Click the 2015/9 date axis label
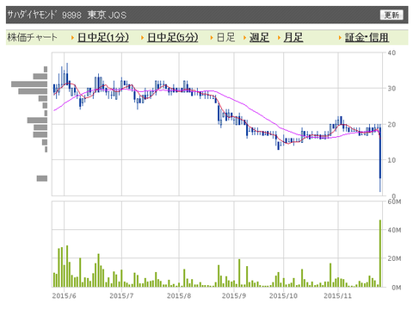The image size is (413, 310). [x=234, y=296]
